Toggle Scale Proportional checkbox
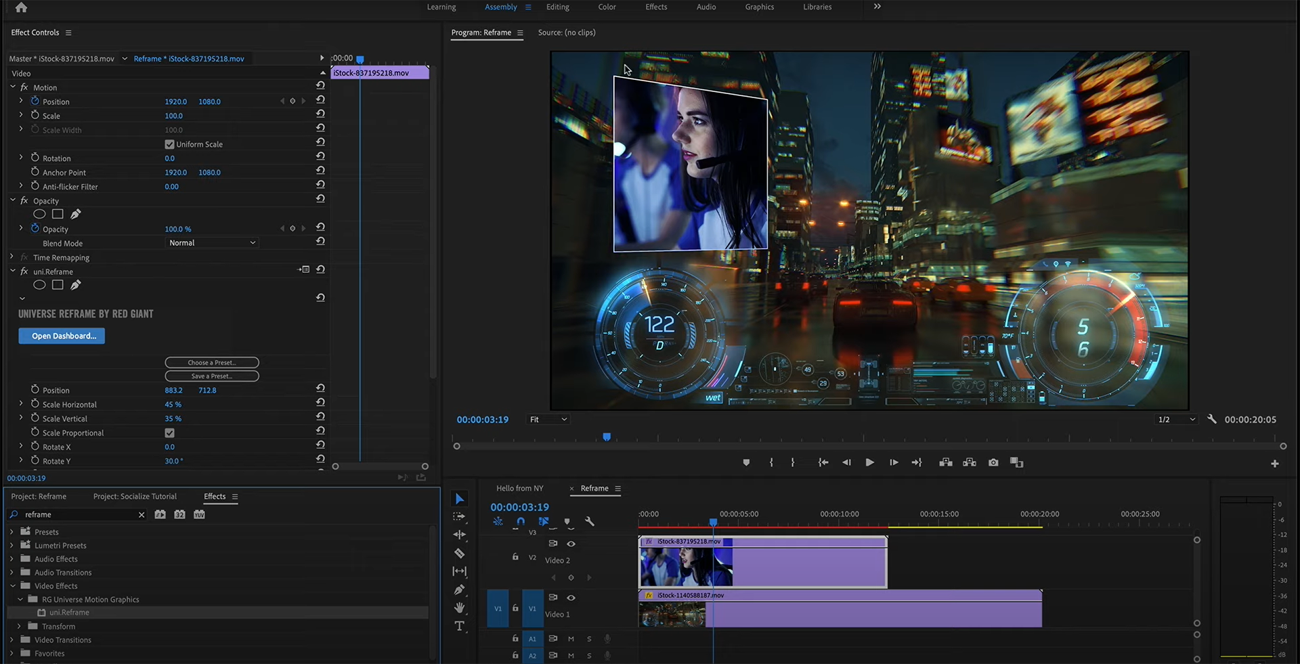Viewport: 1300px width, 664px height. pyautogui.click(x=169, y=433)
